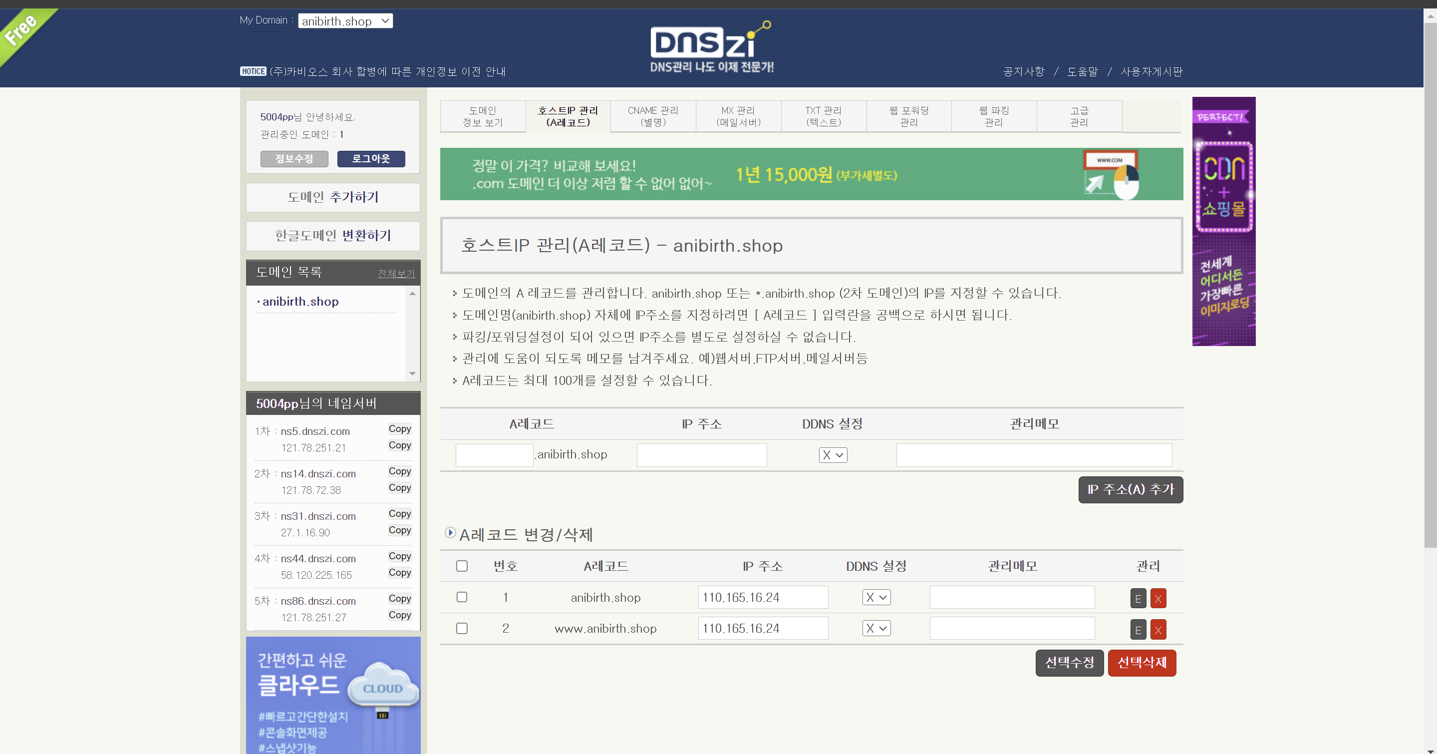Screen dimensions: 1437x754
Task: Click the new A레코드 hostname input field
Action: (x=494, y=455)
